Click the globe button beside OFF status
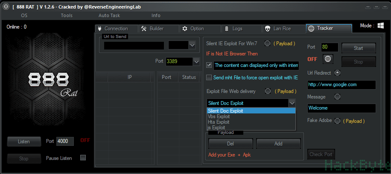Screen dimensions: 391x174 pyautogui.click(x=328, y=59)
